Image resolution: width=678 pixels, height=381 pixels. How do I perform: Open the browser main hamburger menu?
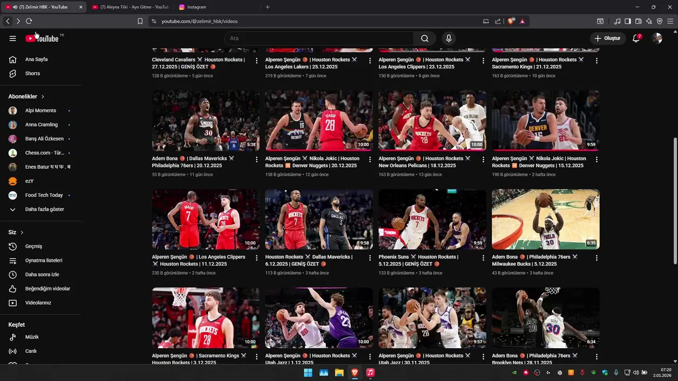[x=670, y=21]
